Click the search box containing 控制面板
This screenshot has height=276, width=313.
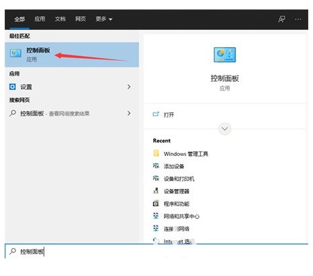pos(156,251)
